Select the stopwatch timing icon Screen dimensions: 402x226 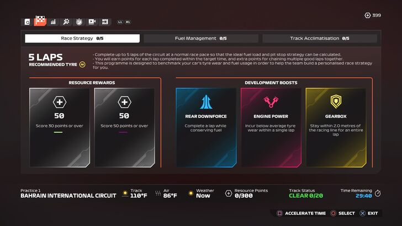point(79,21)
